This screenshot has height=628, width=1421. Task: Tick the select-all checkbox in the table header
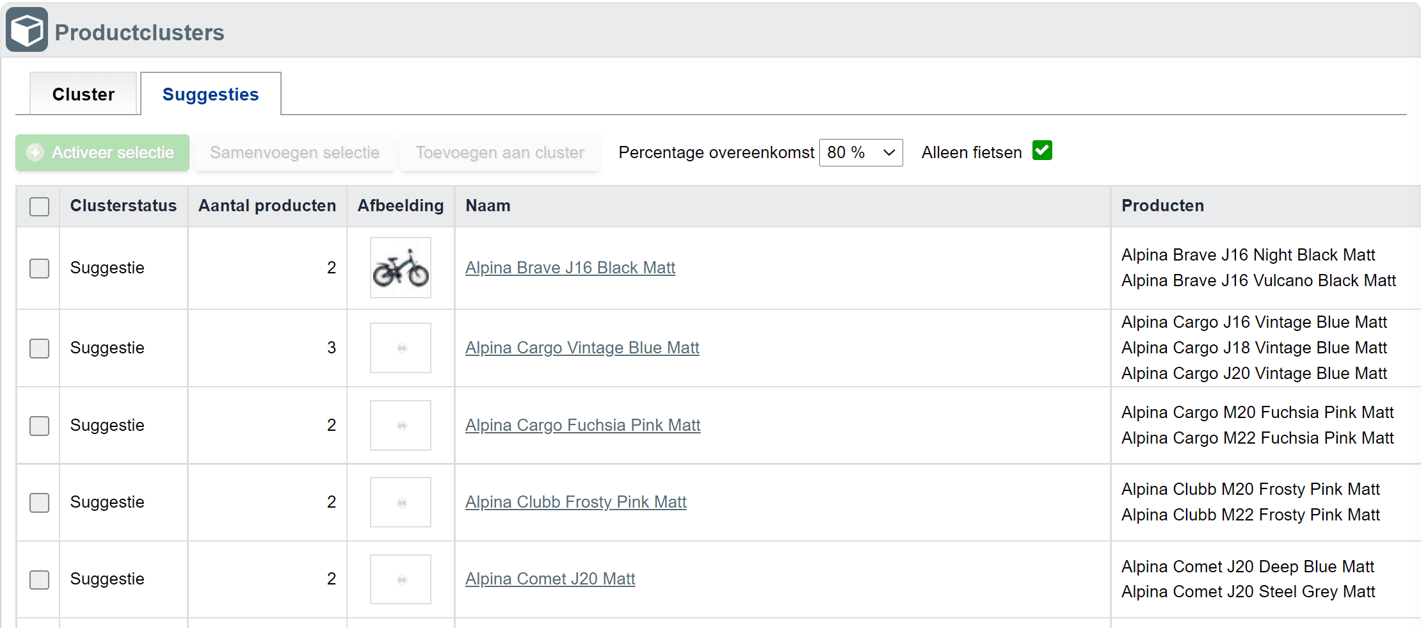(40, 206)
